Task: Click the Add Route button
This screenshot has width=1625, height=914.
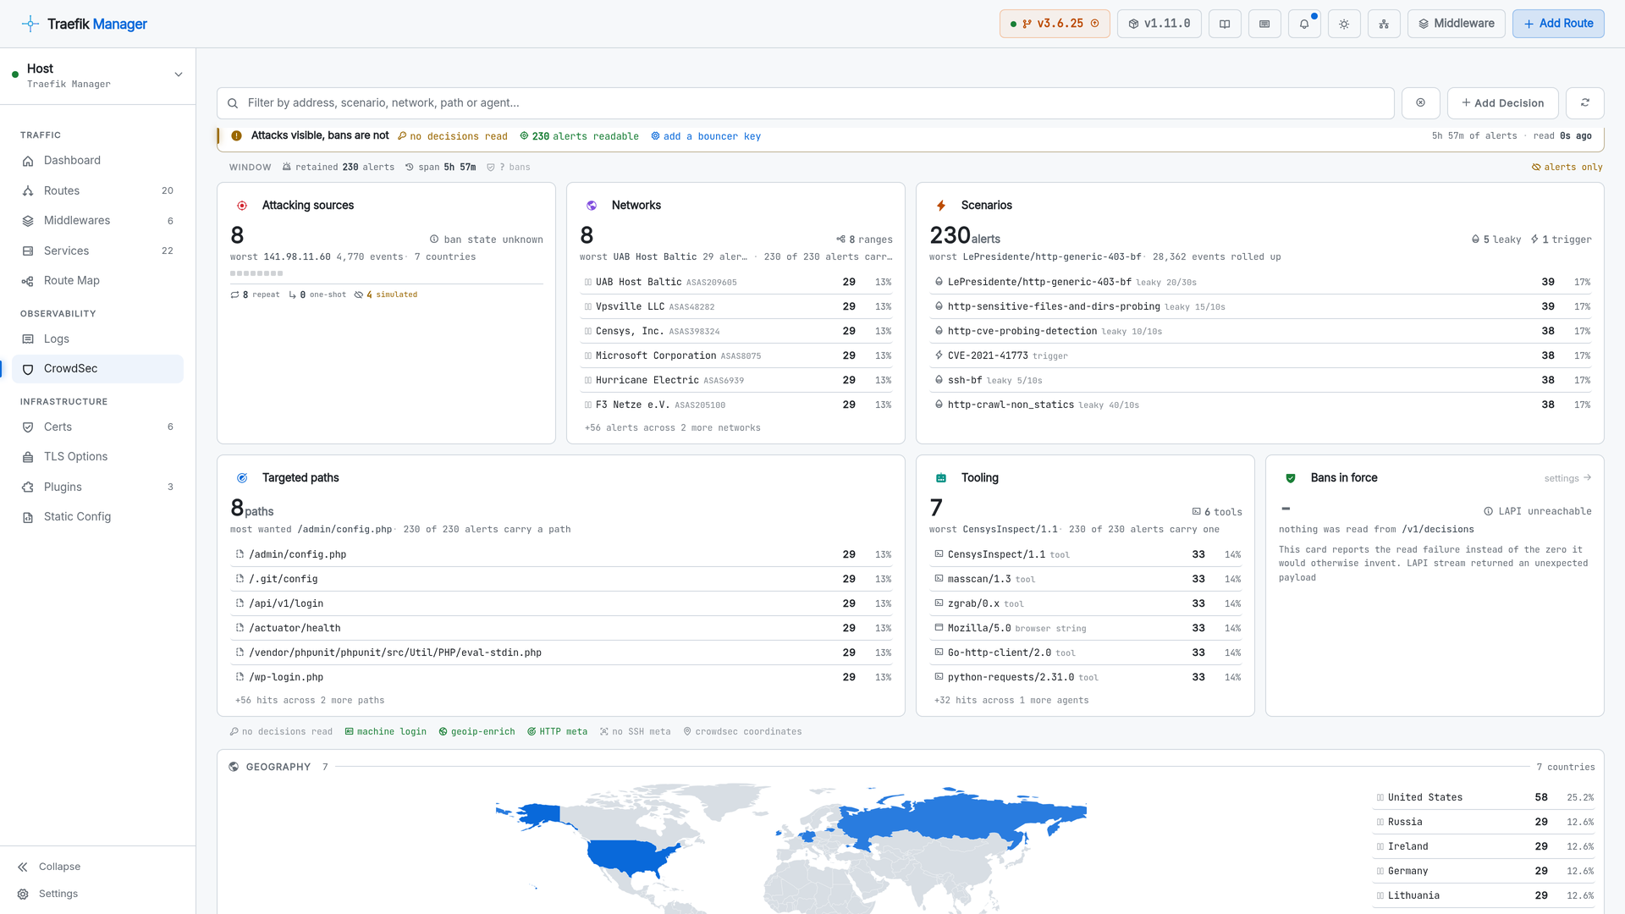Action: 1558,24
